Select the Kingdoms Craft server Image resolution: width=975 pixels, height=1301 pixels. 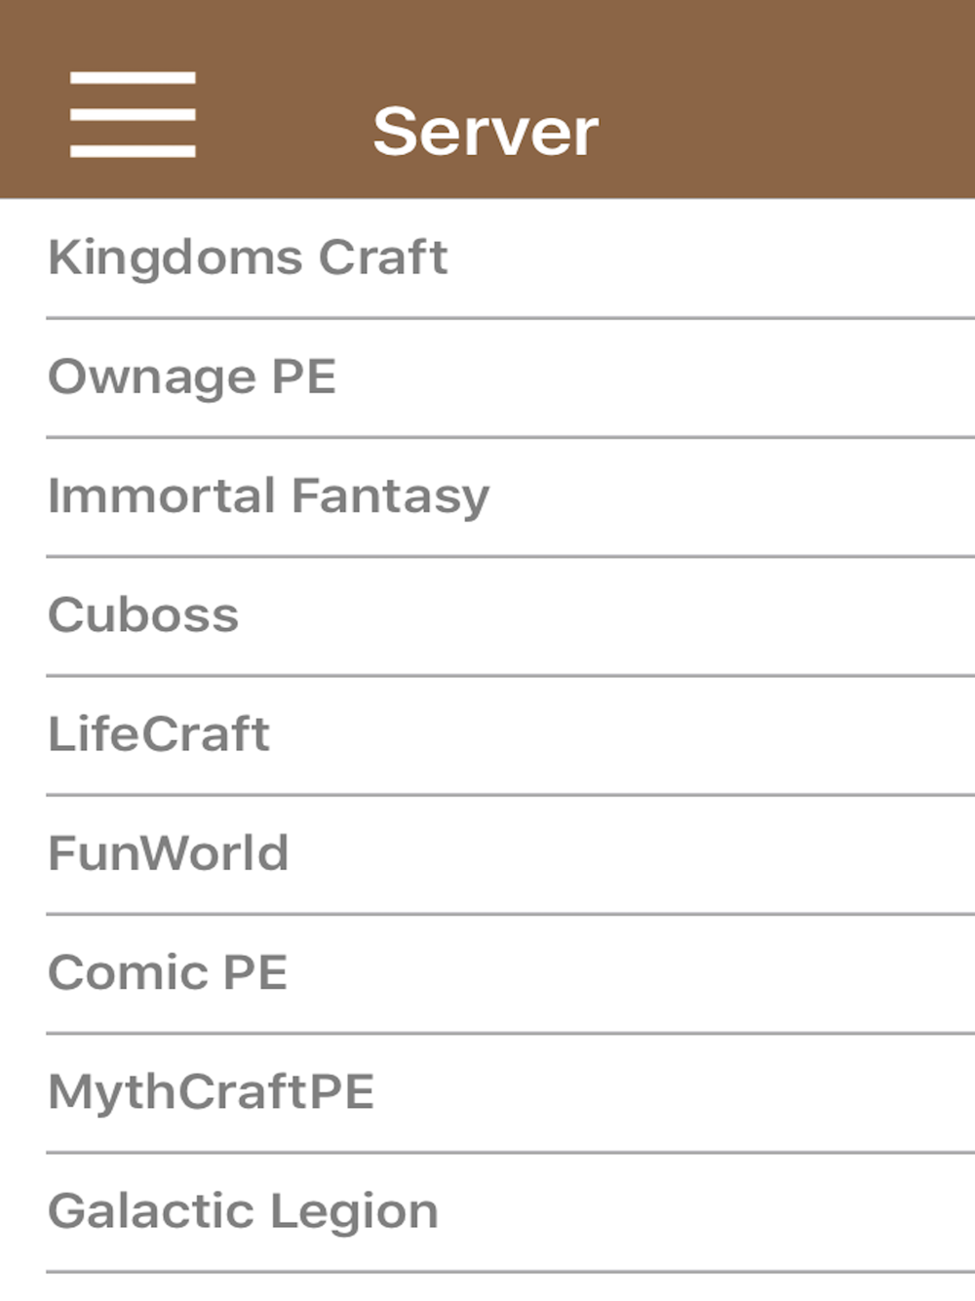pos(487,258)
